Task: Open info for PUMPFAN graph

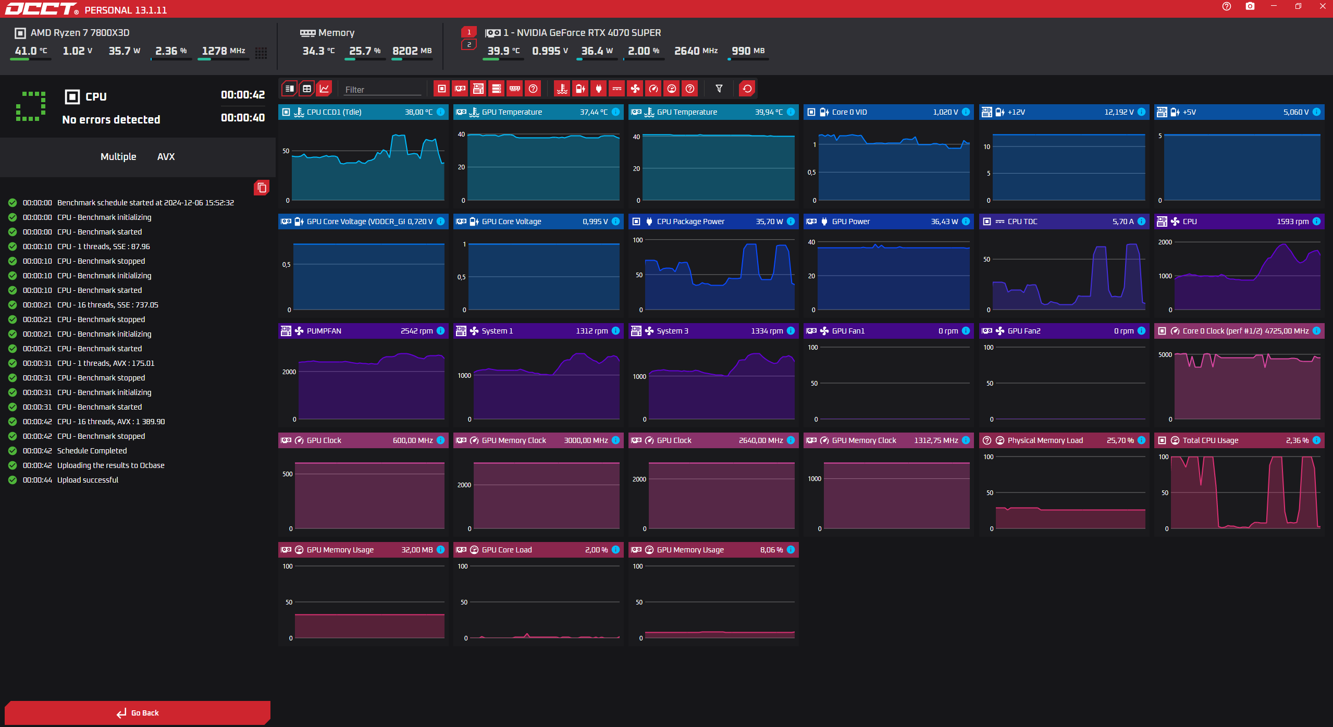Action: [440, 331]
